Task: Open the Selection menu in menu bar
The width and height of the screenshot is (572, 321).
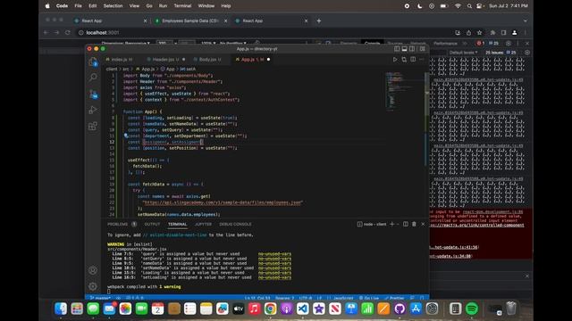Action: click(x=113, y=6)
